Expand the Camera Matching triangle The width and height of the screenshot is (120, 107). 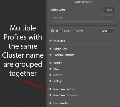[x=51, y=55]
